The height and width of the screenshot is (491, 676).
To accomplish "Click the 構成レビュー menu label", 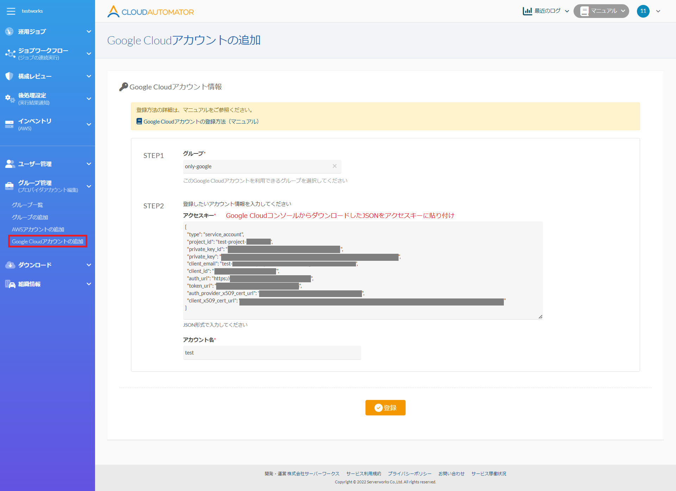I will [35, 76].
